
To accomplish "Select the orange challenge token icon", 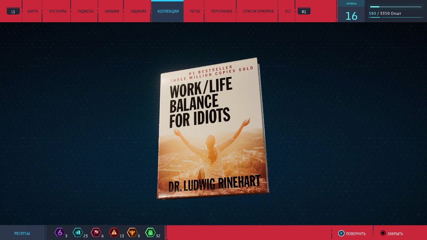I will point(132,233).
